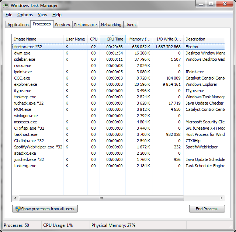Click the CPU Usage: 1% status entry
Image resolution: width=236 pixels, height=232 pixels.
(58, 225)
